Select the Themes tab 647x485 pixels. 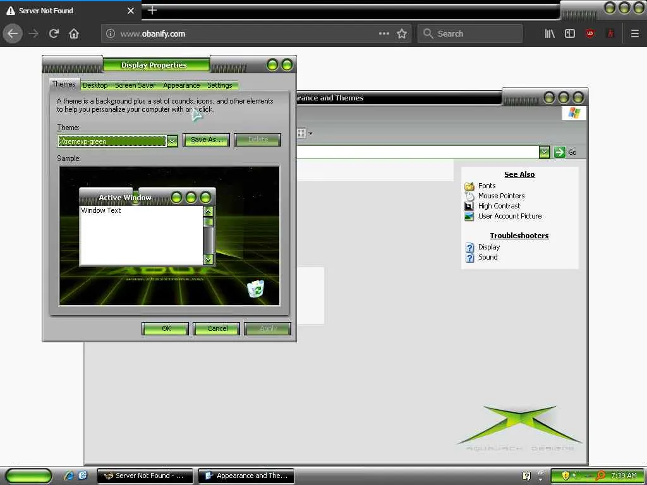64,84
